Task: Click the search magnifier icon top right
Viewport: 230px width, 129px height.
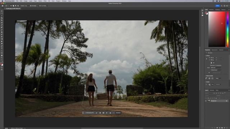Action: [x=222, y=6]
